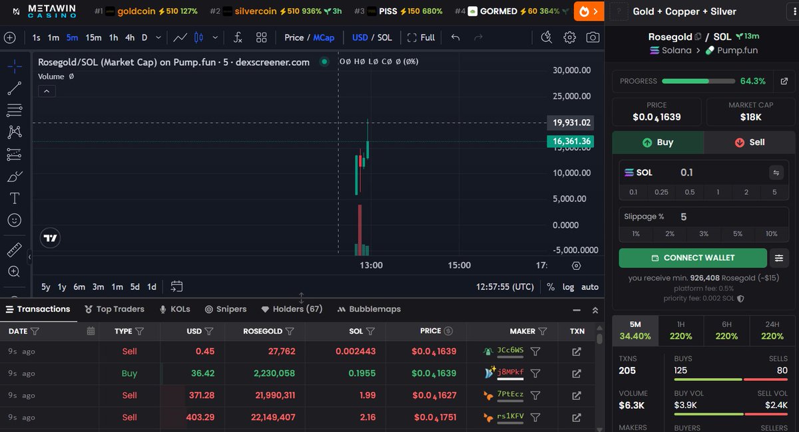This screenshot has width=799, height=432.
Task: Click the CONNECT WALLET button
Action: (x=692, y=258)
